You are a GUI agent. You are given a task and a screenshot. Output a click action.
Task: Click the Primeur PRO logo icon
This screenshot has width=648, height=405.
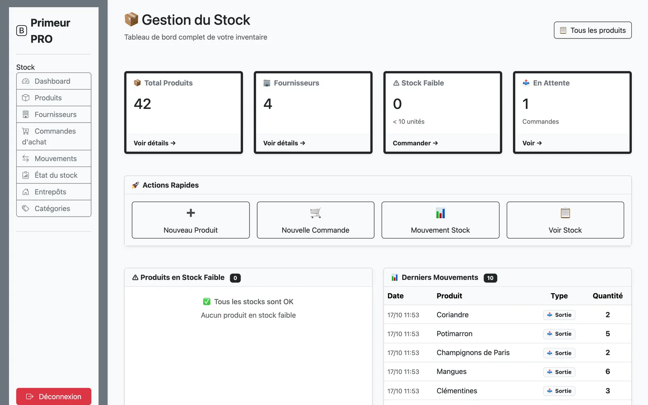point(21,31)
